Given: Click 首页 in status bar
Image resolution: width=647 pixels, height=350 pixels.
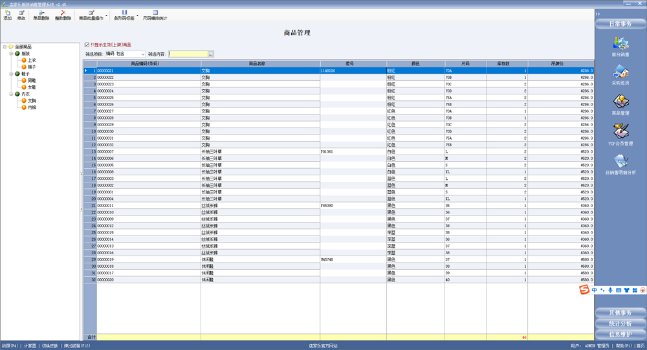Looking at the screenshot, I should point(641,346).
